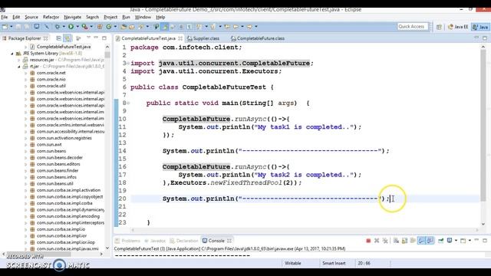Expand the com.oracle.net package node
This screenshot has width=491, height=276.
[x=25, y=73]
